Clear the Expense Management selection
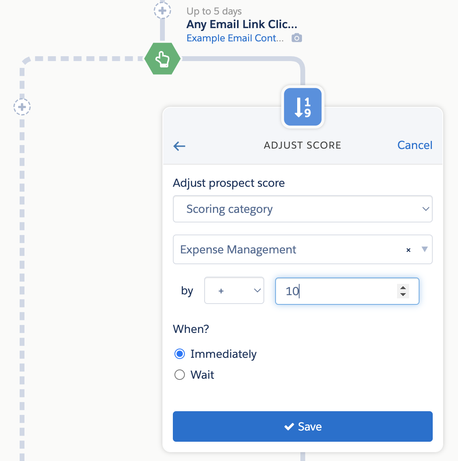 click(x=408, y=250)
